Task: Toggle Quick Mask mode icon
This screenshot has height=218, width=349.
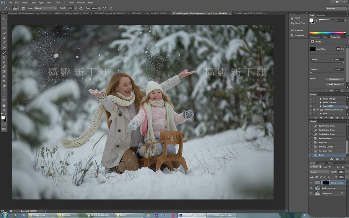Action: (x=4, y=124)
